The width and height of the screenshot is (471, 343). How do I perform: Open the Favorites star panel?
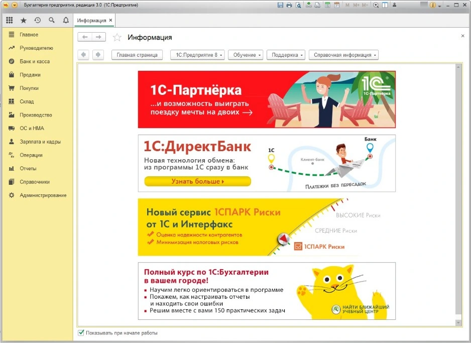tap(24, 21)
